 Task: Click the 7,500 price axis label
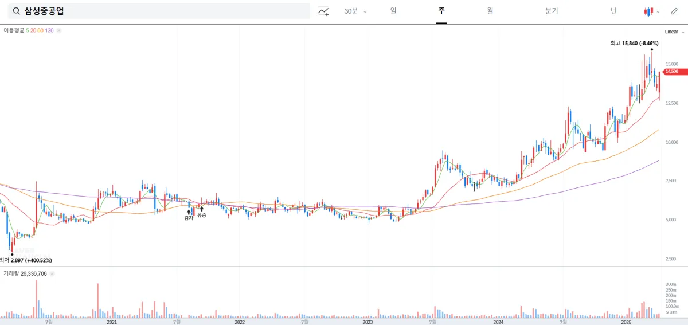tap(672, 181)
